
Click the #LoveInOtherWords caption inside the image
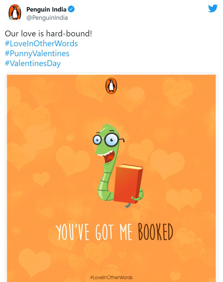coord(111,277)
